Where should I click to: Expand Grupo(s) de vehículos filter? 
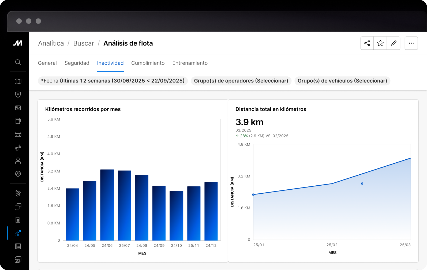(x=342, y=81)
